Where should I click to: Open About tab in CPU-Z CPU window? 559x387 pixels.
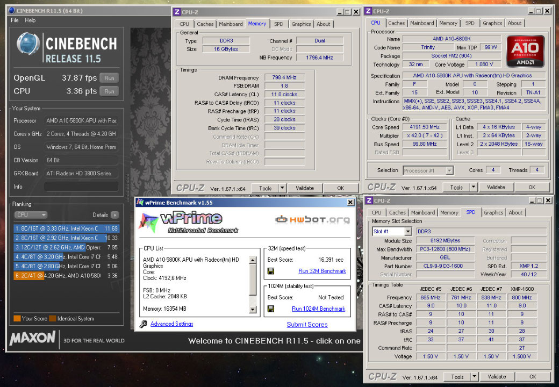[514, 23]
